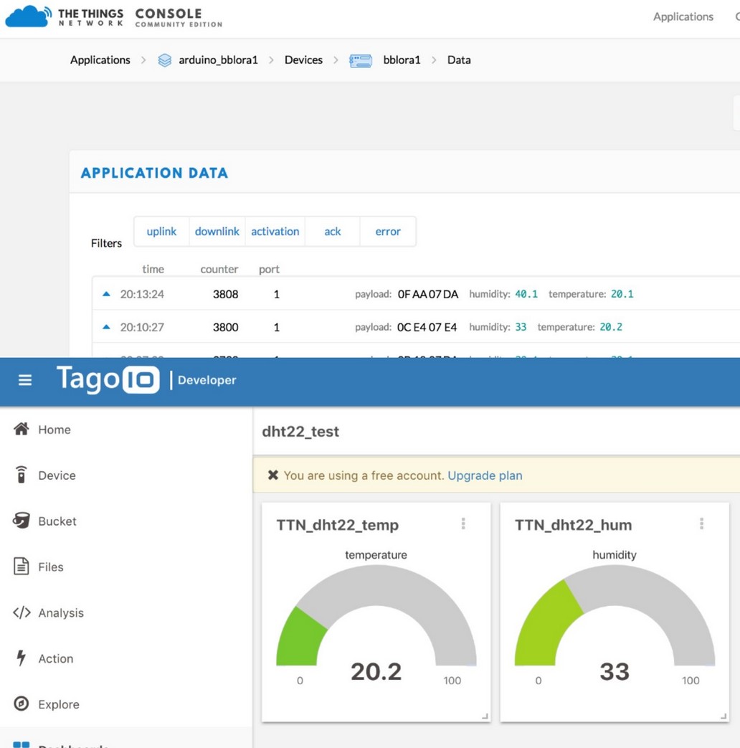Open TTN_dht22_hum widget options menu
The image size is (740, 748).
(x=701, y=524)
